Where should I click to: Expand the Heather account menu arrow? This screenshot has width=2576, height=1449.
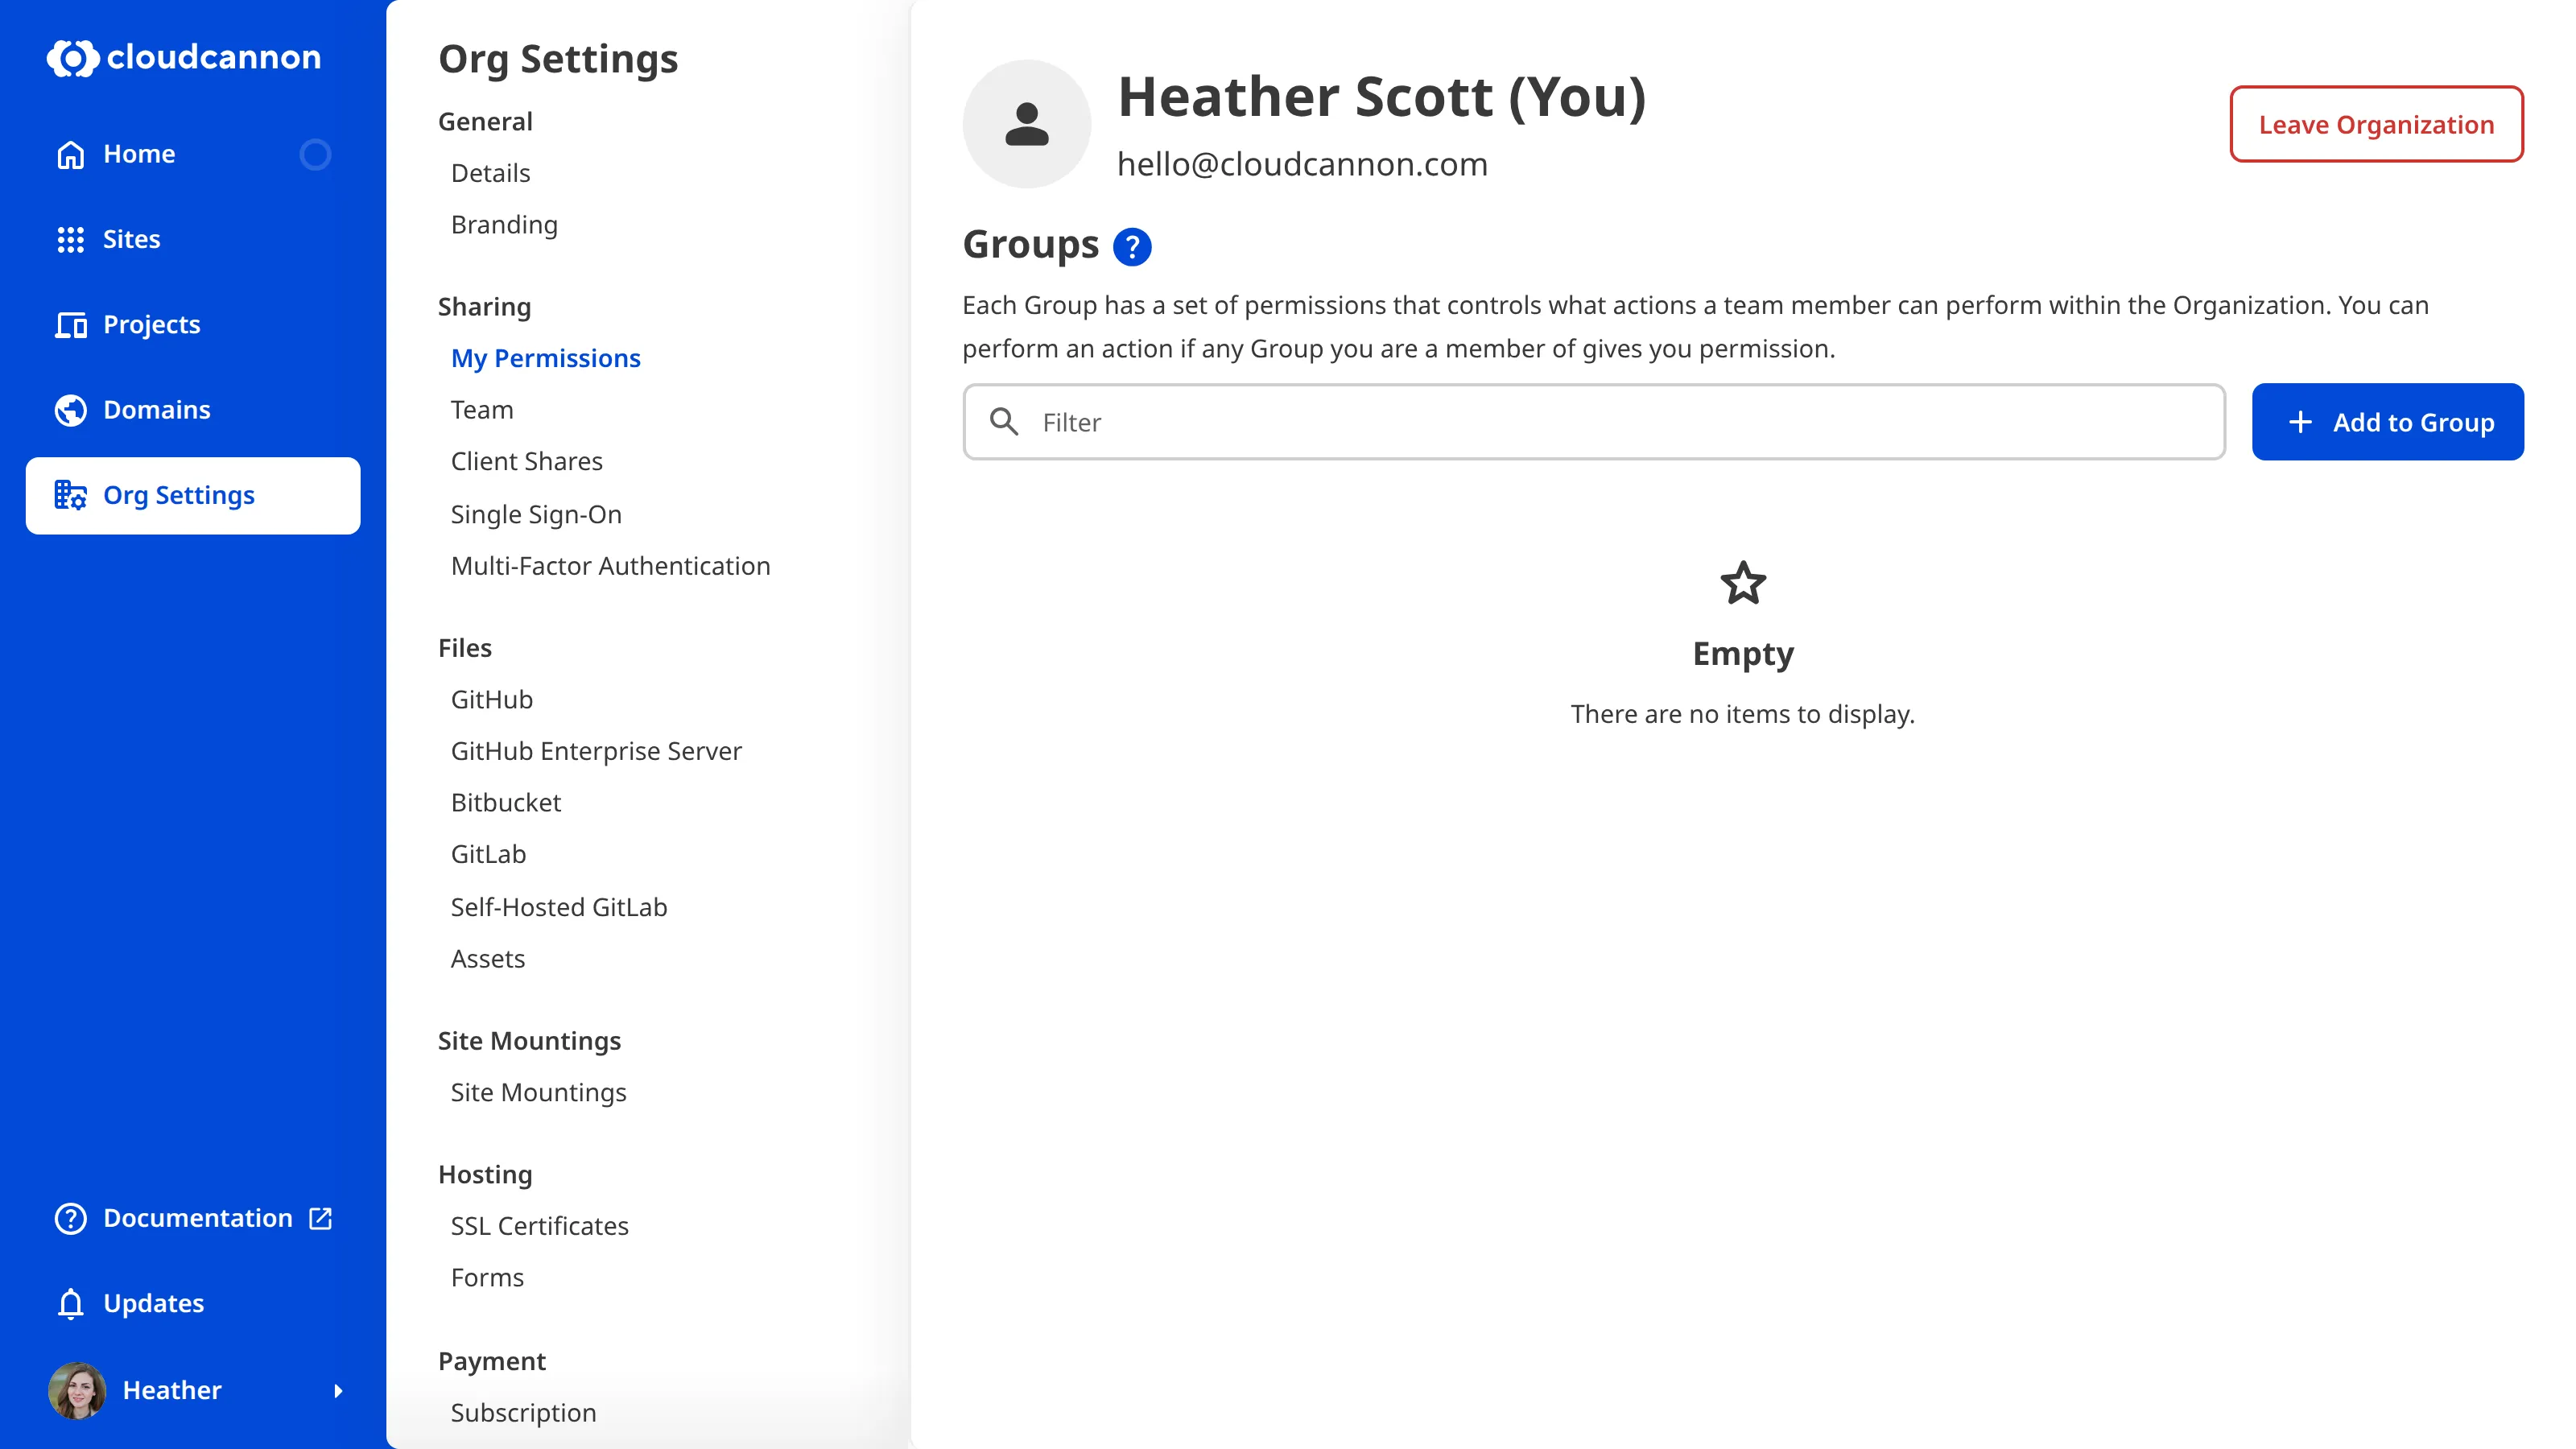tap(338, 1390)
